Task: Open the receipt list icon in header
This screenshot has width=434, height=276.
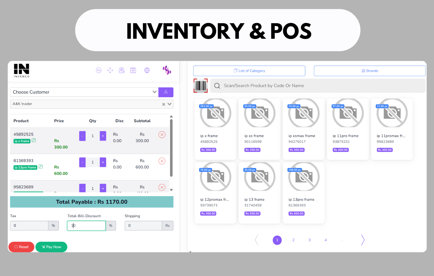Action: click(133, 70)
